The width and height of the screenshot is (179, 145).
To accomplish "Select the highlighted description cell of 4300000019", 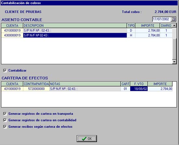I will click(75, 35).
